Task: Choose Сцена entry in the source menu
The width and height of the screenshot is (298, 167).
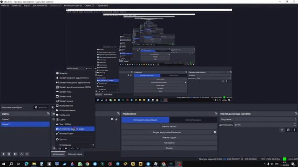Action: [x=75, y=120]
